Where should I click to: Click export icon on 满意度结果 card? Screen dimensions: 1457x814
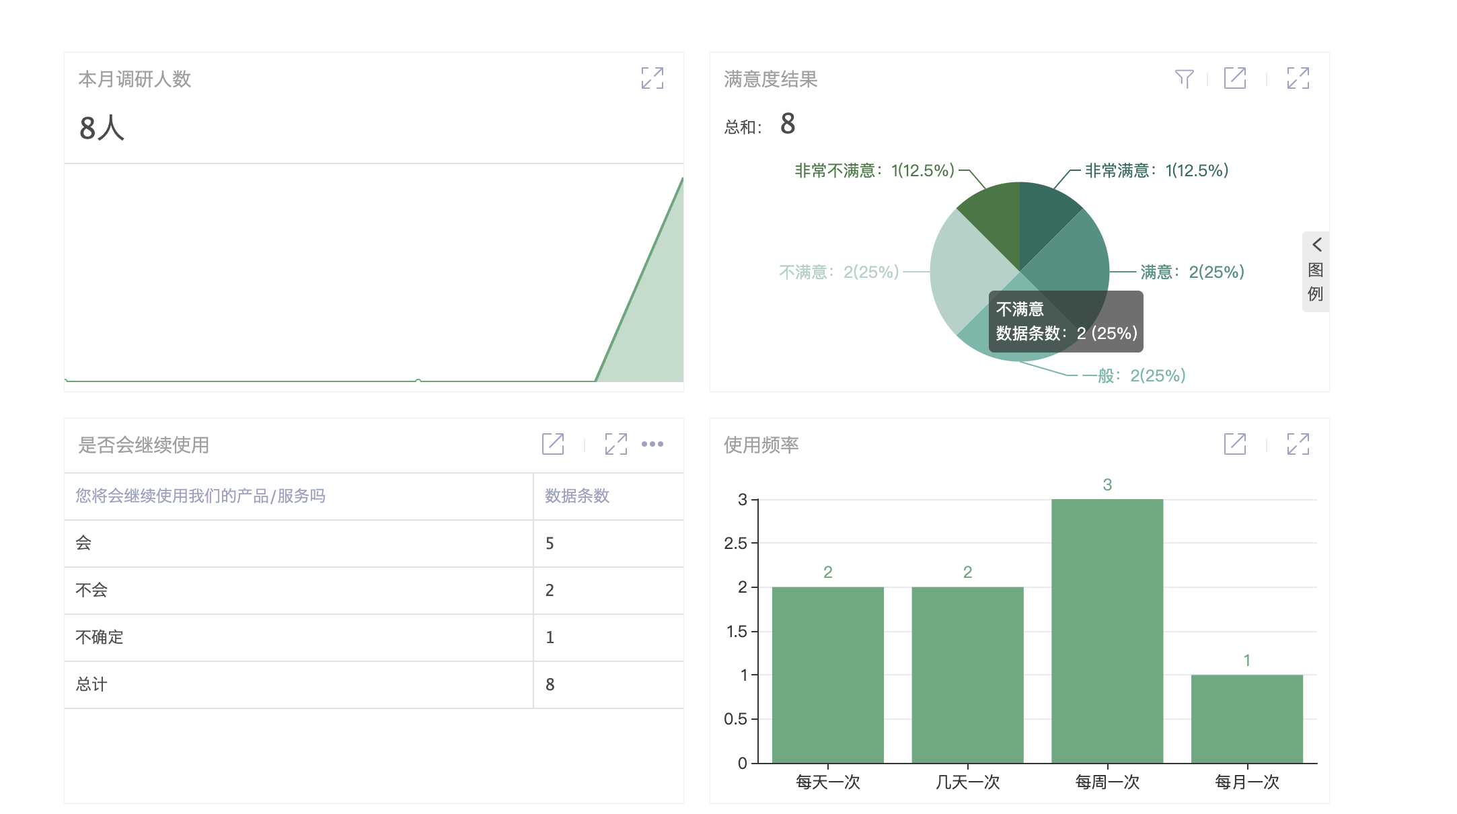pyautogui.click(x=1234, y=78)
